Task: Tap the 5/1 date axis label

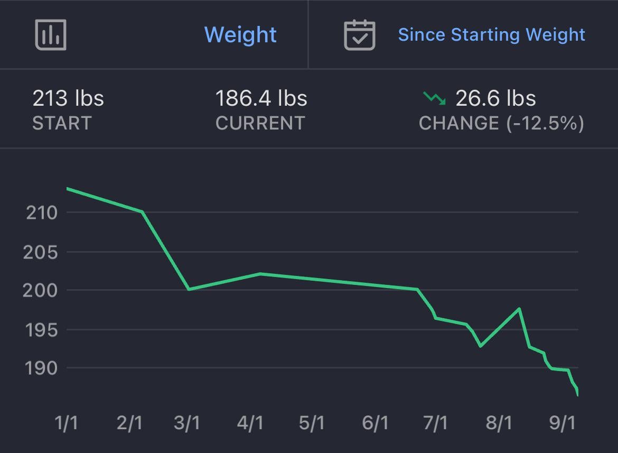Action: point(312,423)
